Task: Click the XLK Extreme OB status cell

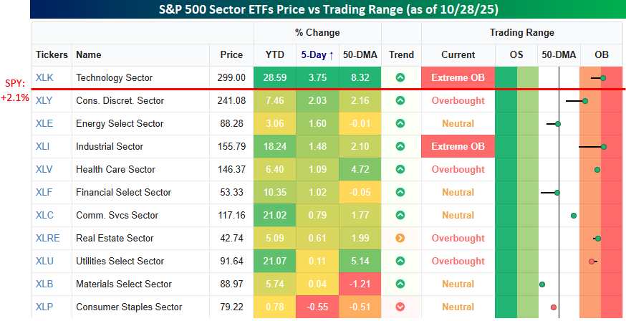Action: tap(458, 77)
